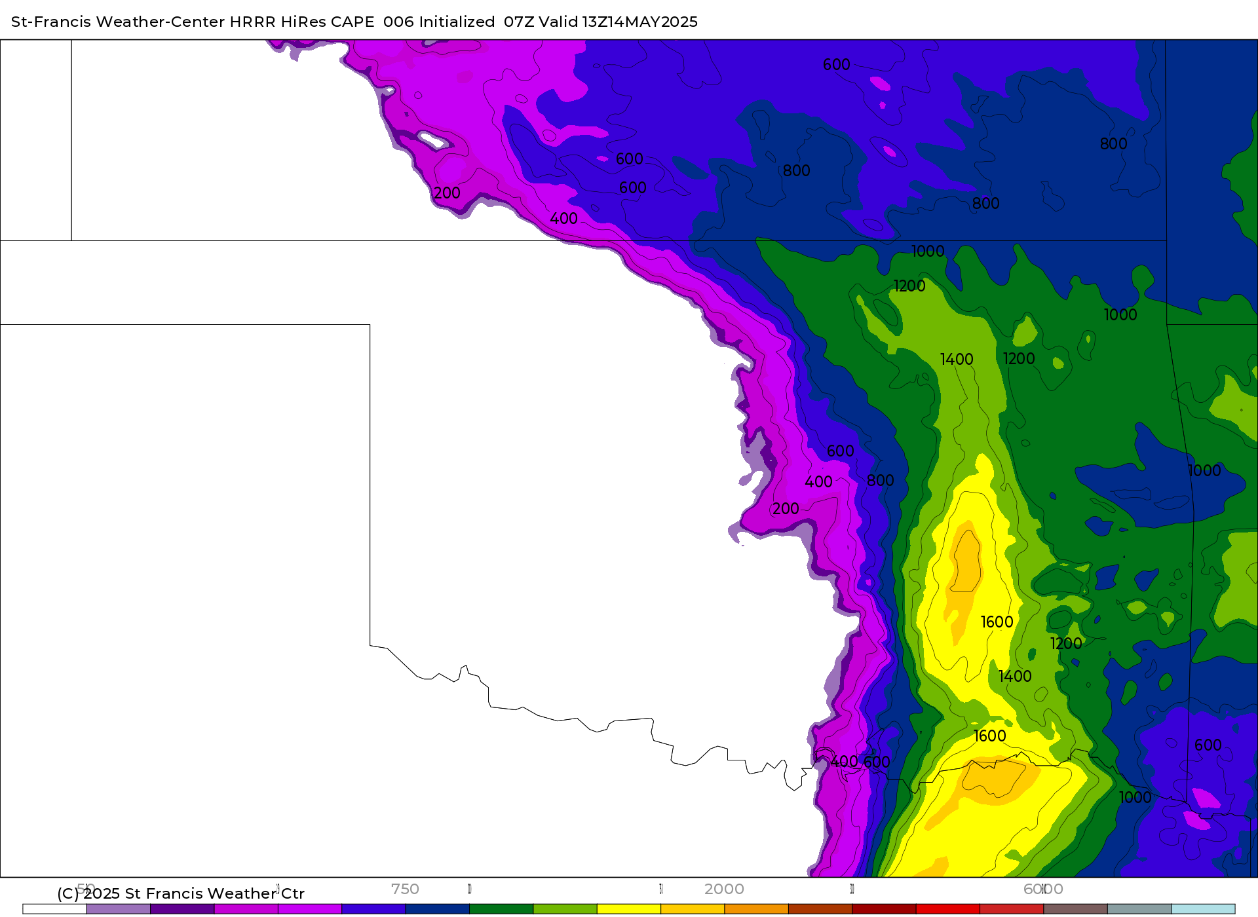Pick the lime green legend swatch
Viewport: 1258px width, 917px height.
point(565,909)
